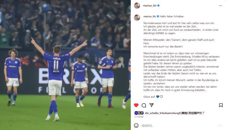Screen dimensions: 226x130
Task: Click the blue heart emoji in caption
Action: pyautogui.click(x=158, y=97)
